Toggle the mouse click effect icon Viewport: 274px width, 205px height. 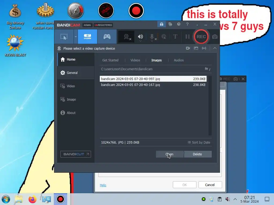pos(164,37)
